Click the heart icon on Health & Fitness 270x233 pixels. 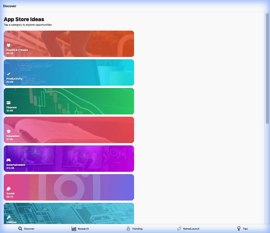[x=8, y=45]
